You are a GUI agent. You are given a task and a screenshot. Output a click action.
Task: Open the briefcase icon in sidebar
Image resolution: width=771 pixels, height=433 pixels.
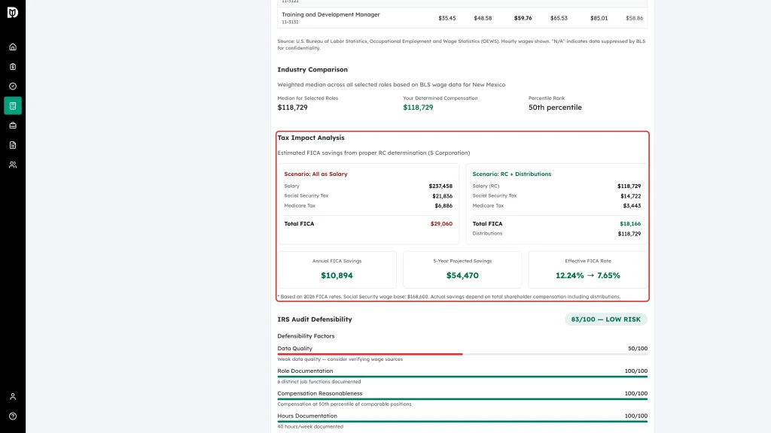(13, 126)
